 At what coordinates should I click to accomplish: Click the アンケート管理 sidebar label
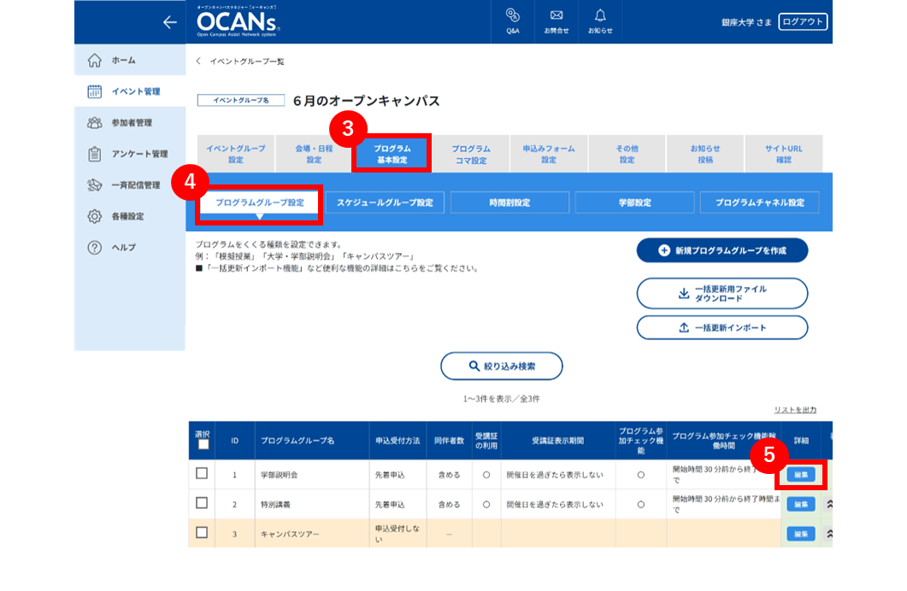(139, 154)
